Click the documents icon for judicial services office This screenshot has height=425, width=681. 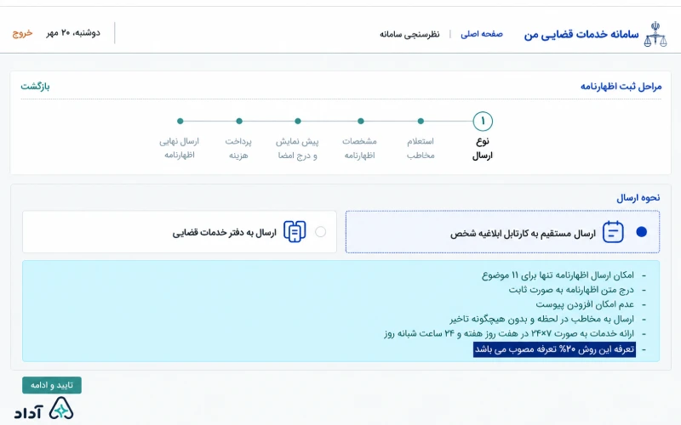[x=295, y=231]
